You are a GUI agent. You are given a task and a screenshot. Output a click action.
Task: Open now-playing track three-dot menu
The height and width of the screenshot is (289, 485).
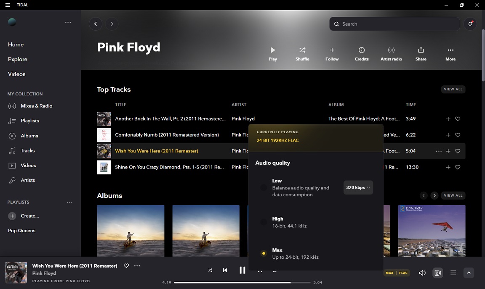coord(137,265)
